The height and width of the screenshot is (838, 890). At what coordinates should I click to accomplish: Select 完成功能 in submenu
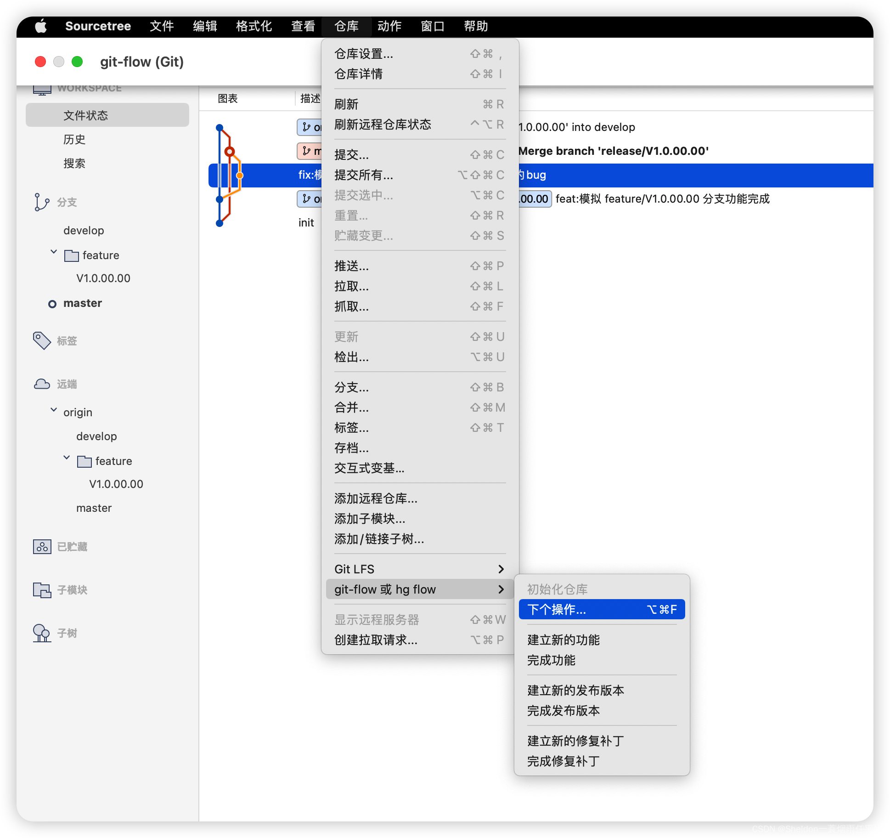coord(602,660)
